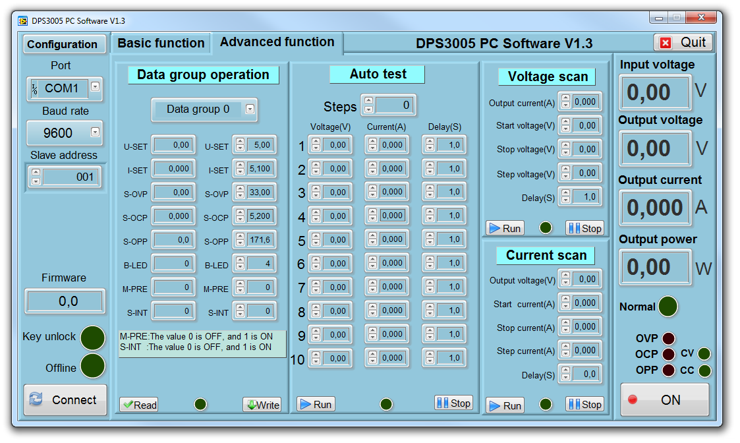The image size is (740, 443).
Task: Click Auto test step 5 delay stepper
Action: [x=430, y=239]
